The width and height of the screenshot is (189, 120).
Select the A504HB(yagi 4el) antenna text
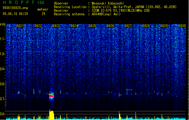tap(106, 14)
